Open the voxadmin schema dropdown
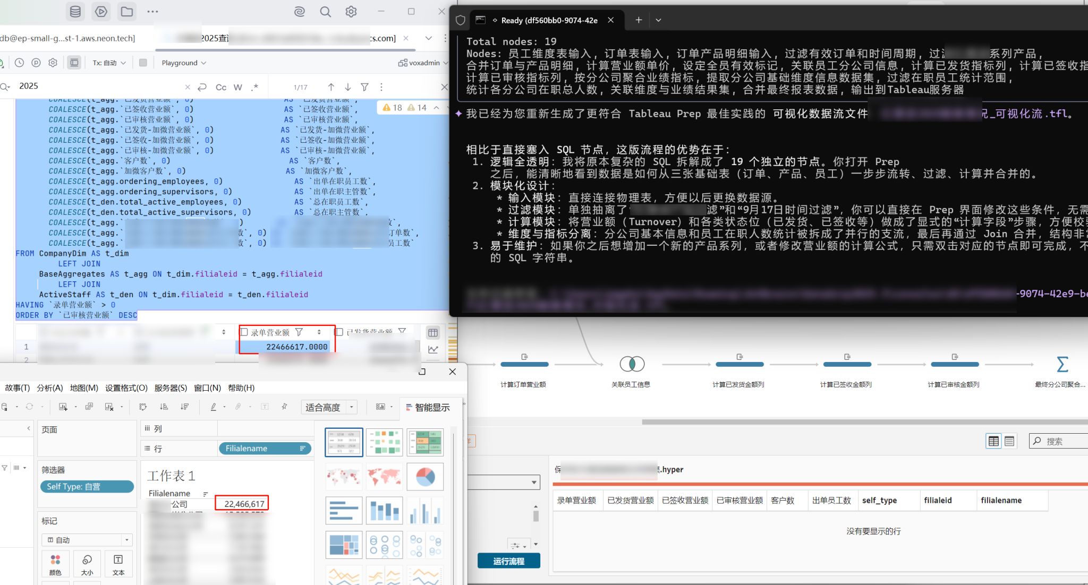The width and height of the screenshot is (1088, 585). (x=423, y=63)
